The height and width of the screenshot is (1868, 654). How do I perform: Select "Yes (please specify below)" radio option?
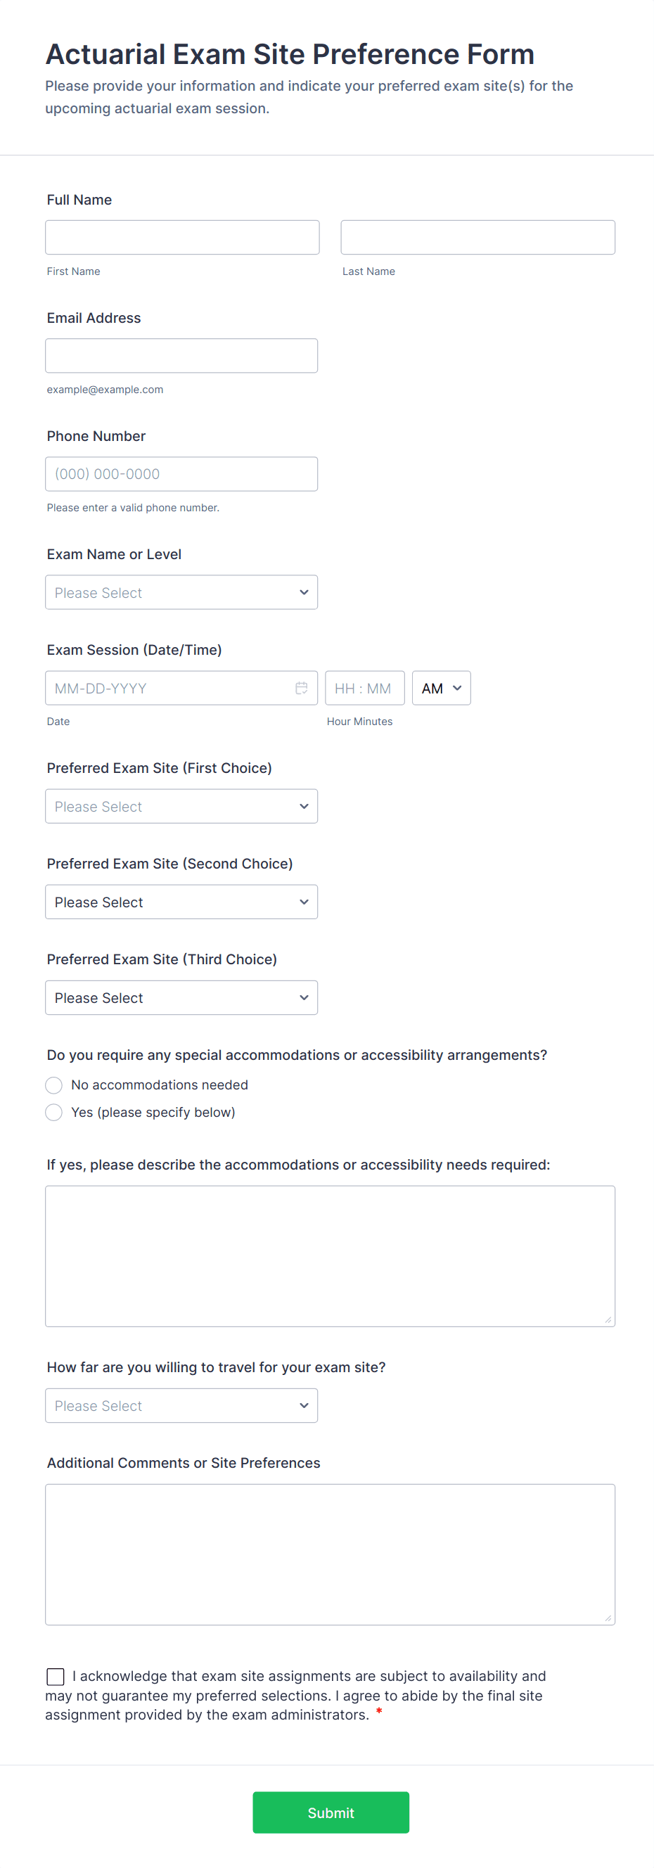point(53,1113)
